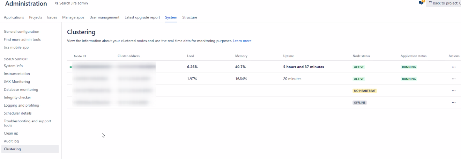Click the Administration heading

coord(26,4)
